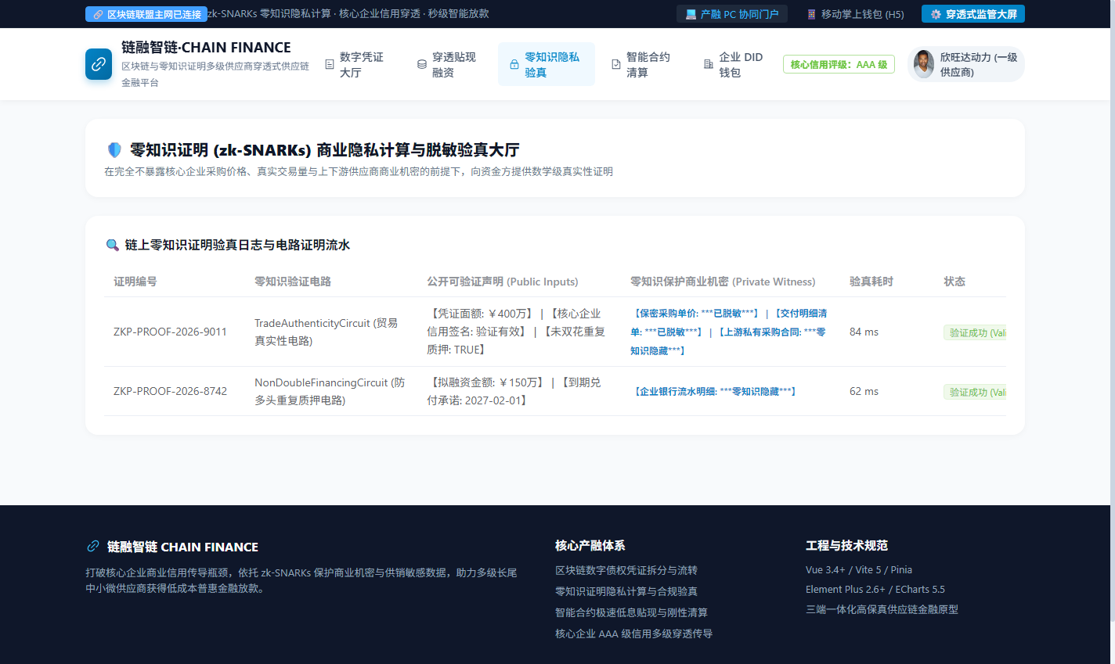Image resolution: width=1115 pixels, height=664 pixels.
Task: Open footer link 智能合约极速低息贴现与刚性清算
Action: coord(631,612)
